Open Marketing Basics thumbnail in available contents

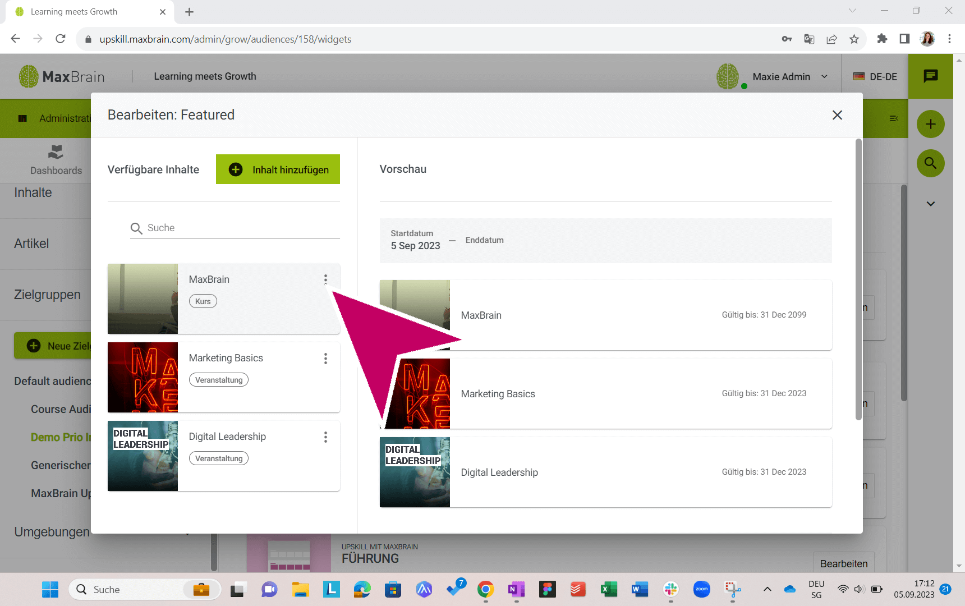coord(143,377)
